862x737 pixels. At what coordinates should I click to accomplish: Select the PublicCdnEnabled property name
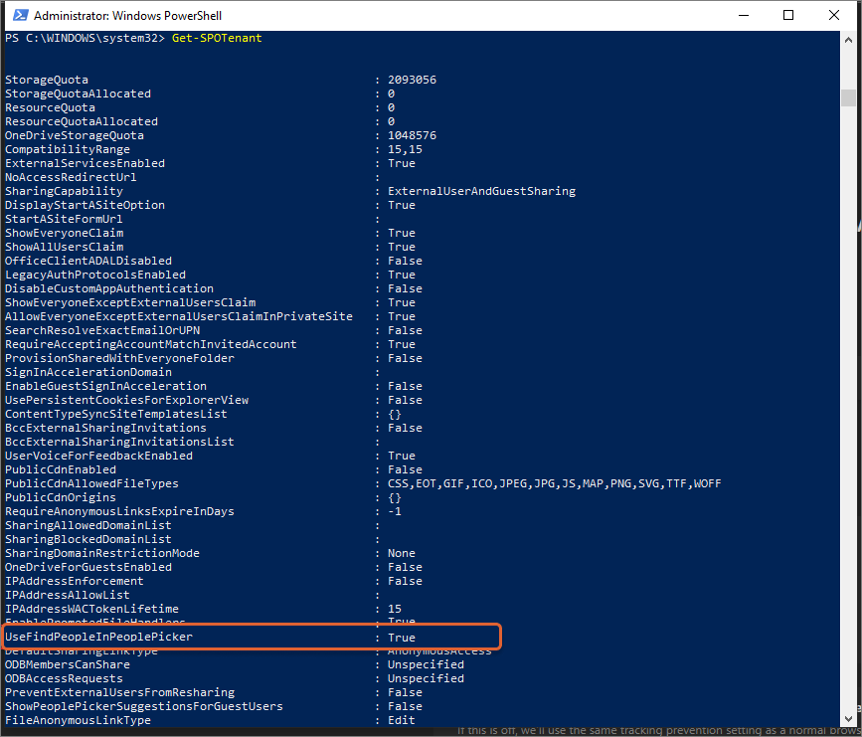61,469
